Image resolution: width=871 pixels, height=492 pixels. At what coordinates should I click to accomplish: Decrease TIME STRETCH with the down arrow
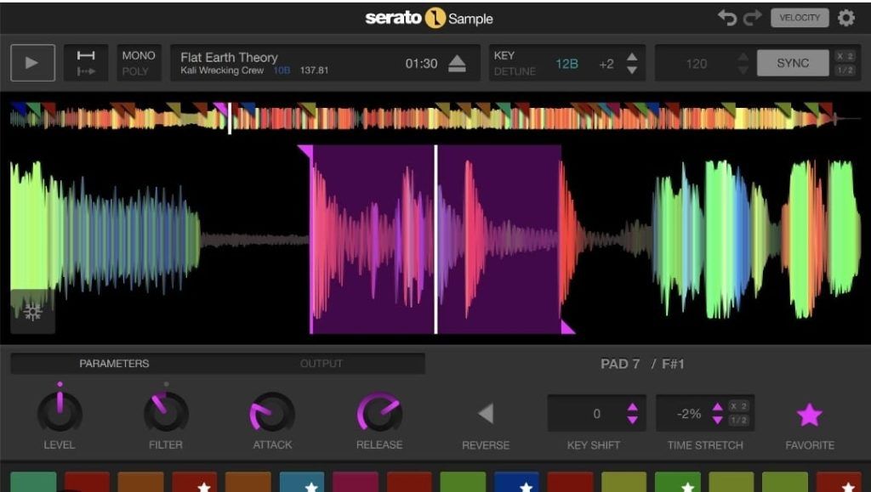click(717, 420)
